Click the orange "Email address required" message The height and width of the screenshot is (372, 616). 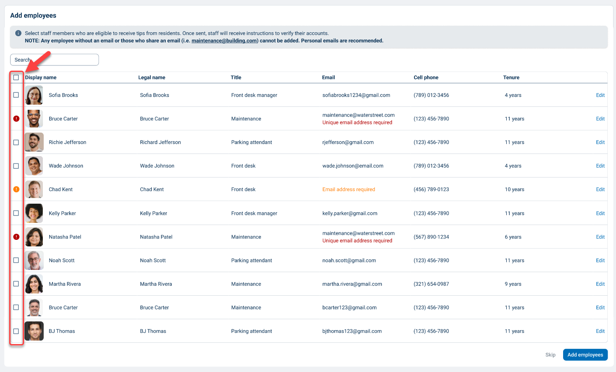[349, 189]
